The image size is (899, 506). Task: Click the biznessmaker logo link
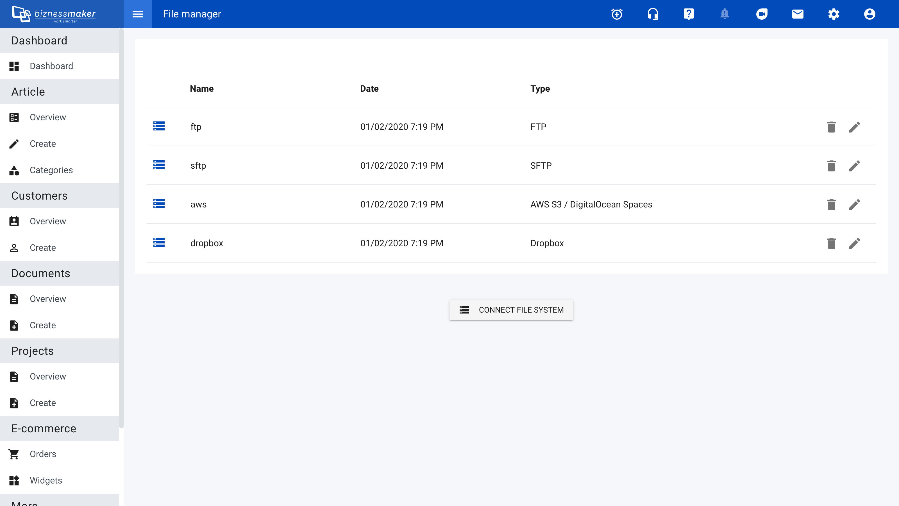click(x=54, y=14)
